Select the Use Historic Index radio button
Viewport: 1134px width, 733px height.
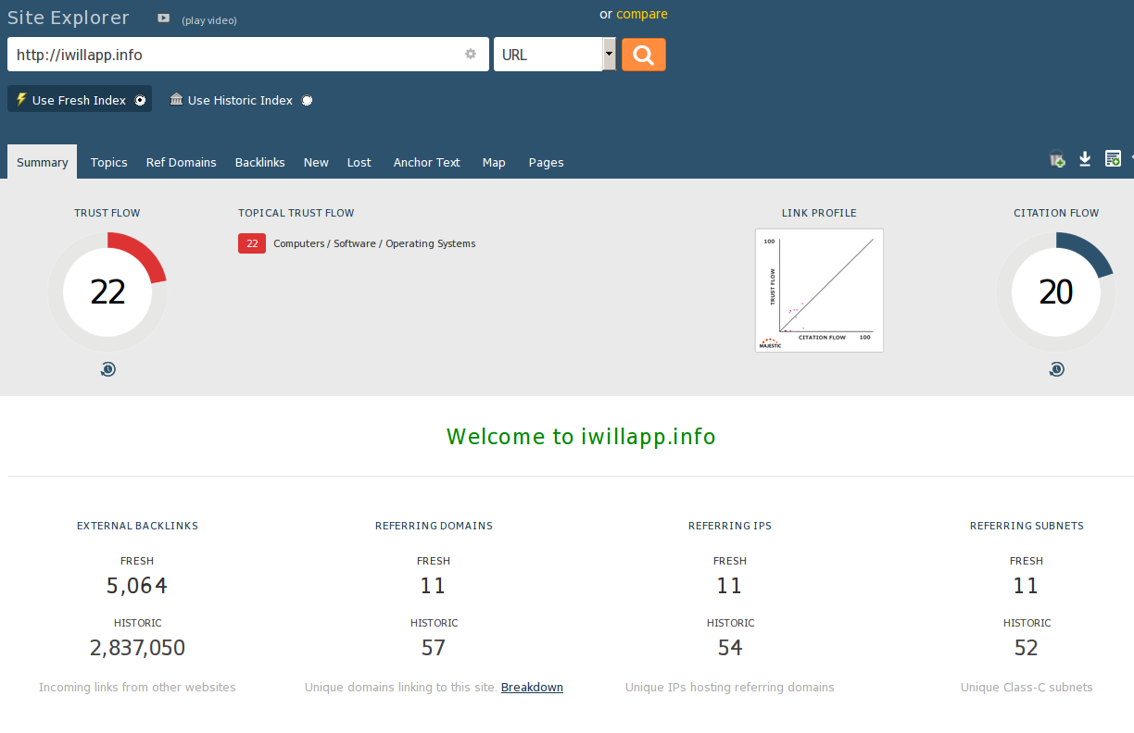(x=307, y=100)
